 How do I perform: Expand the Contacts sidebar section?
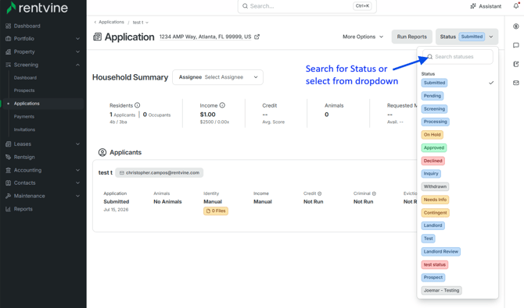(x=77, y=183)
